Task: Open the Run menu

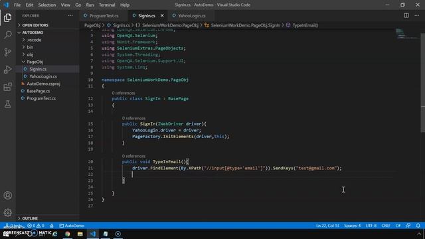Action: (x=90, y=5)
